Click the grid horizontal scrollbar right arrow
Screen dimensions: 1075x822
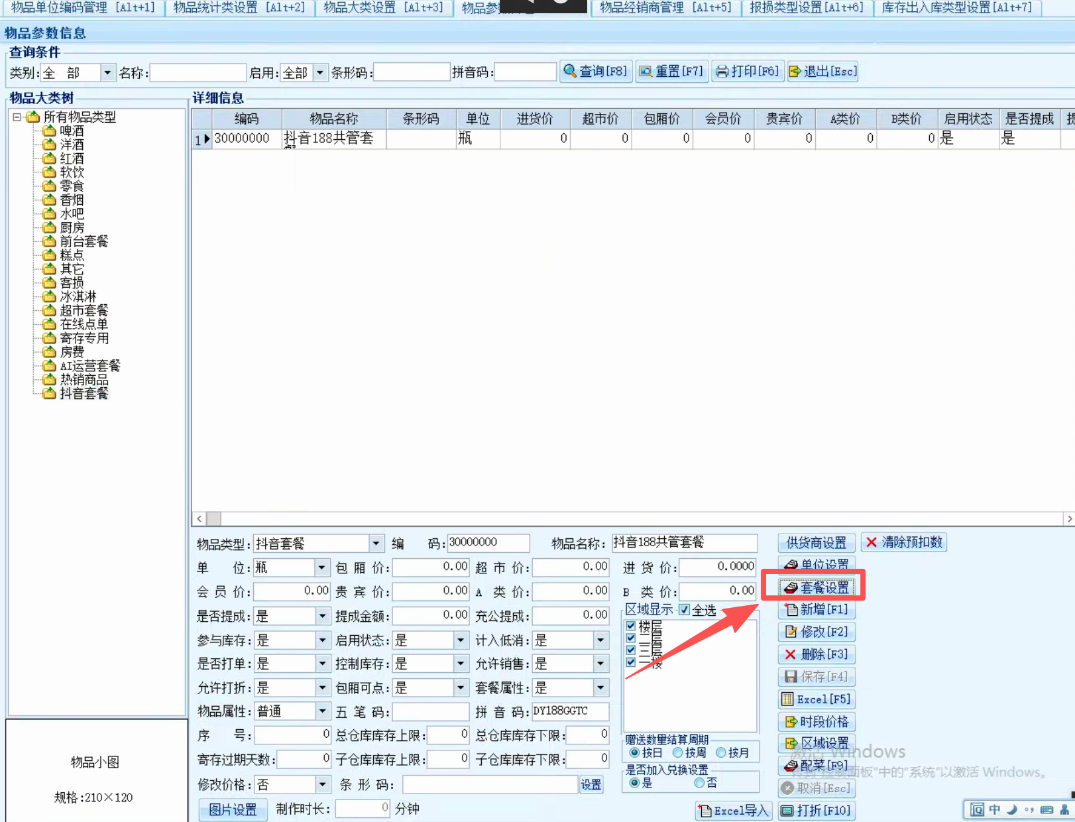click(1068, 518)
